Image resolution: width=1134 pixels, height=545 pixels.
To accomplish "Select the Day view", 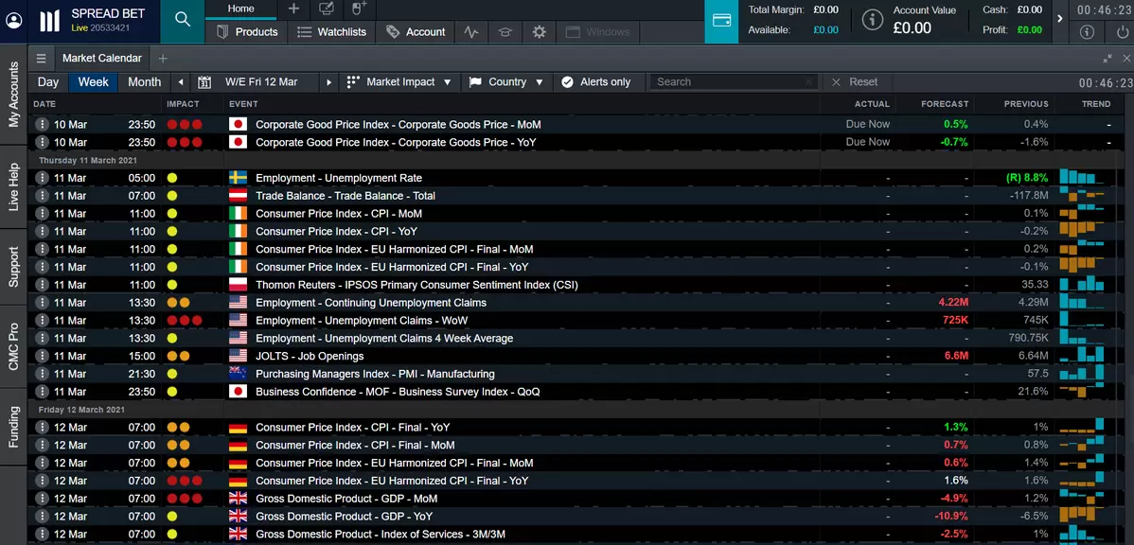I will pyautogui.click(x=48, y=82).
